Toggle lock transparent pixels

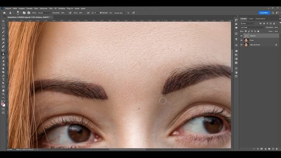[246, 31]
